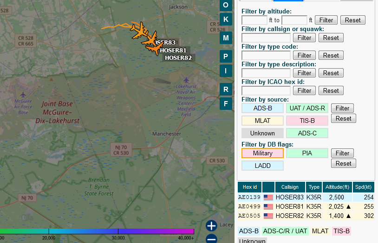Click the P map toggle button

click(x=226, y=57)
